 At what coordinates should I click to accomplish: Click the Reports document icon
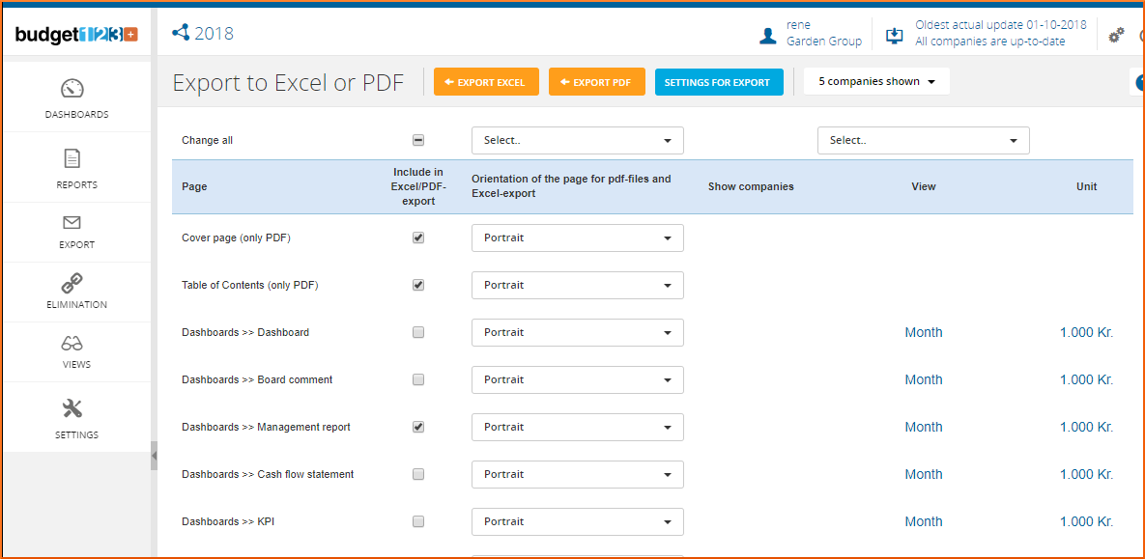[x=72, y=158]
